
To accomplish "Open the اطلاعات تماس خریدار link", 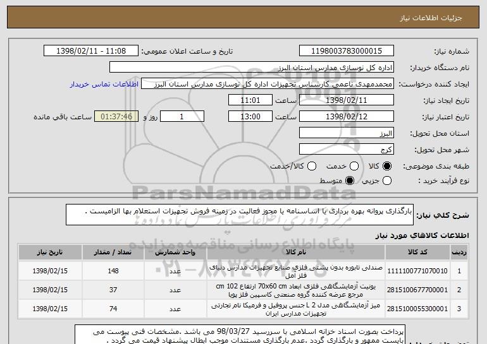I will point(104,85).
